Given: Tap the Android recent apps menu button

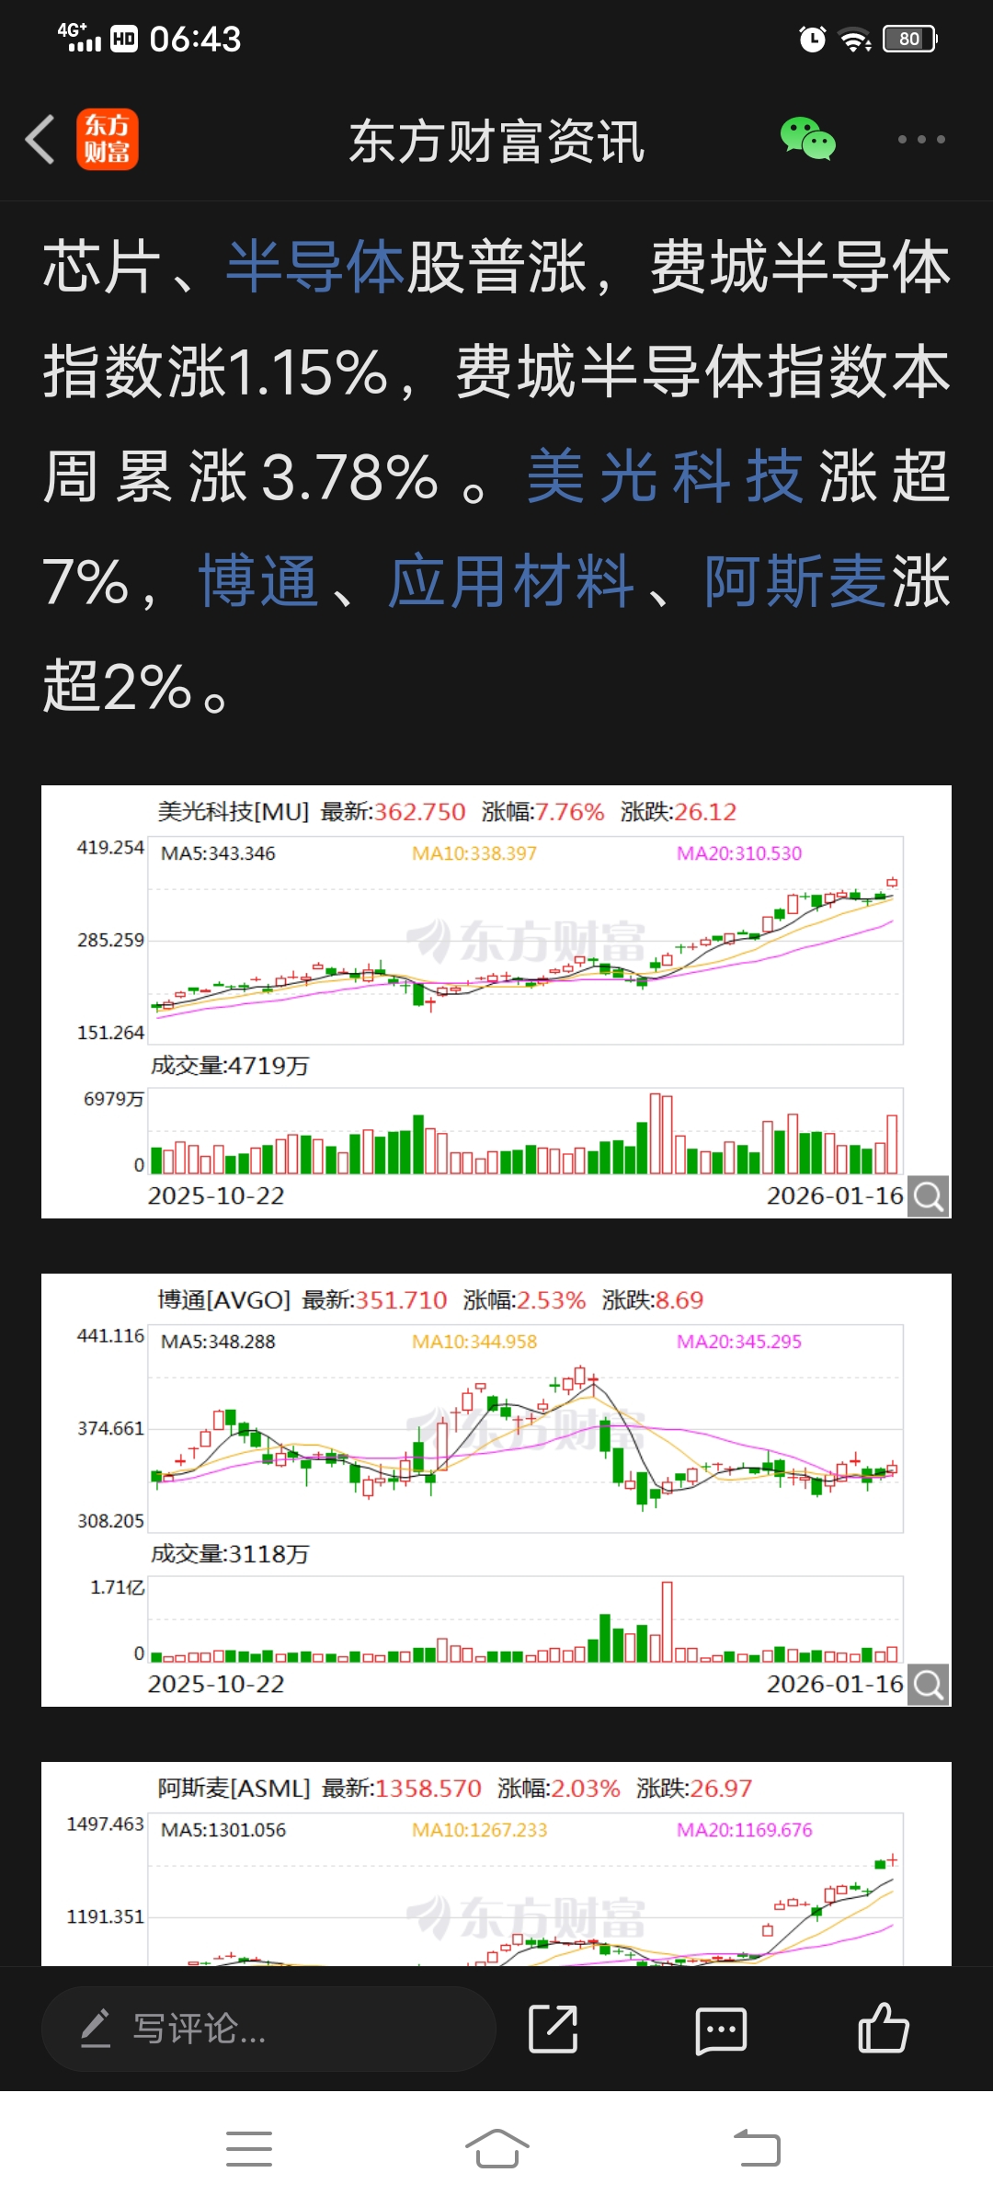Looking at the screenshot, I should click(249, 2149).
